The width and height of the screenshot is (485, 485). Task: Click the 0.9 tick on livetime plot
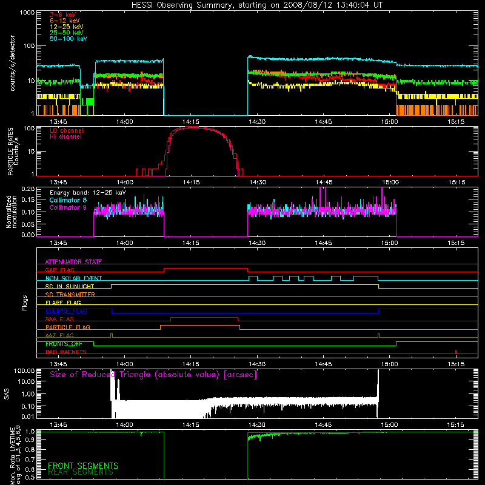[30, 439]
